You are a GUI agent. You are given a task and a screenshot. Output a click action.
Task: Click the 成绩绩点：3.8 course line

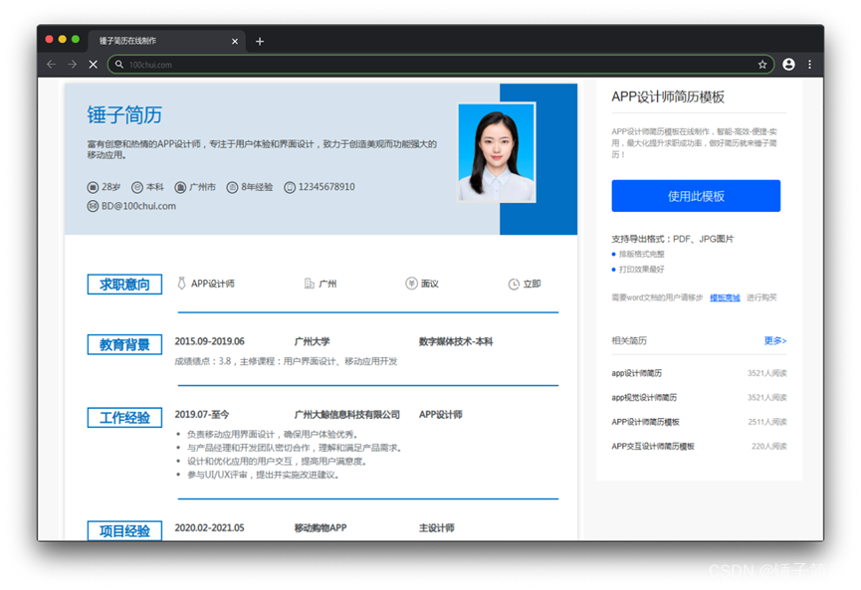coord(286,361)
